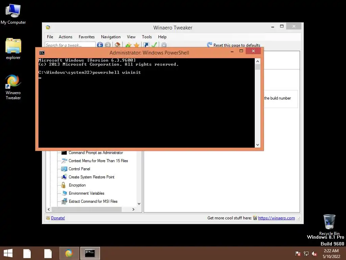Open the File menu in Winaero Tweaker
The width and height of the screenshot is (346, 260).
coord(50,37)
